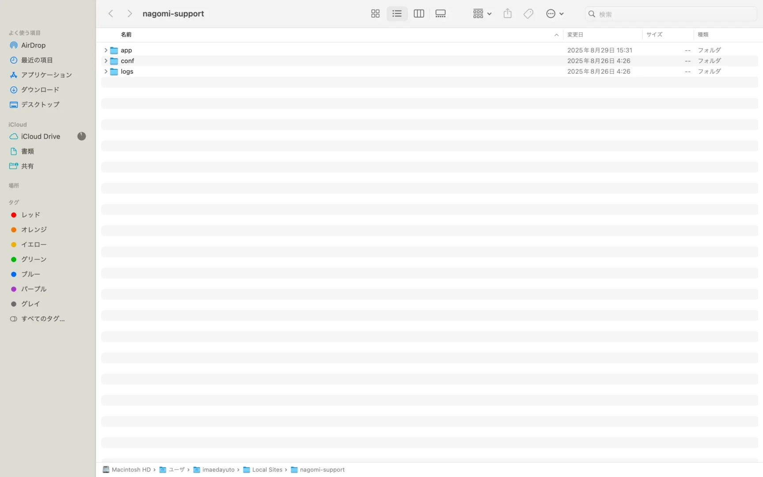Viewport: 763px width, 477px height.
Task: Open ダウンロード in the sidebar
Action: click(x=40, y=90)
